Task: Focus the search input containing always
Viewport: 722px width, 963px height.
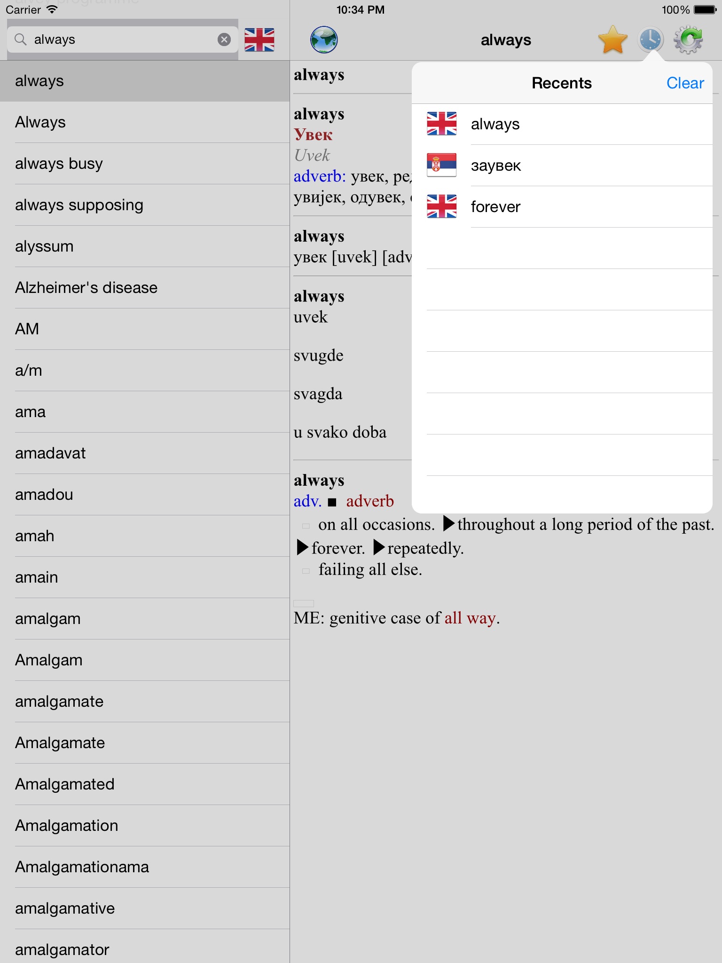Action: coord(123,39)
